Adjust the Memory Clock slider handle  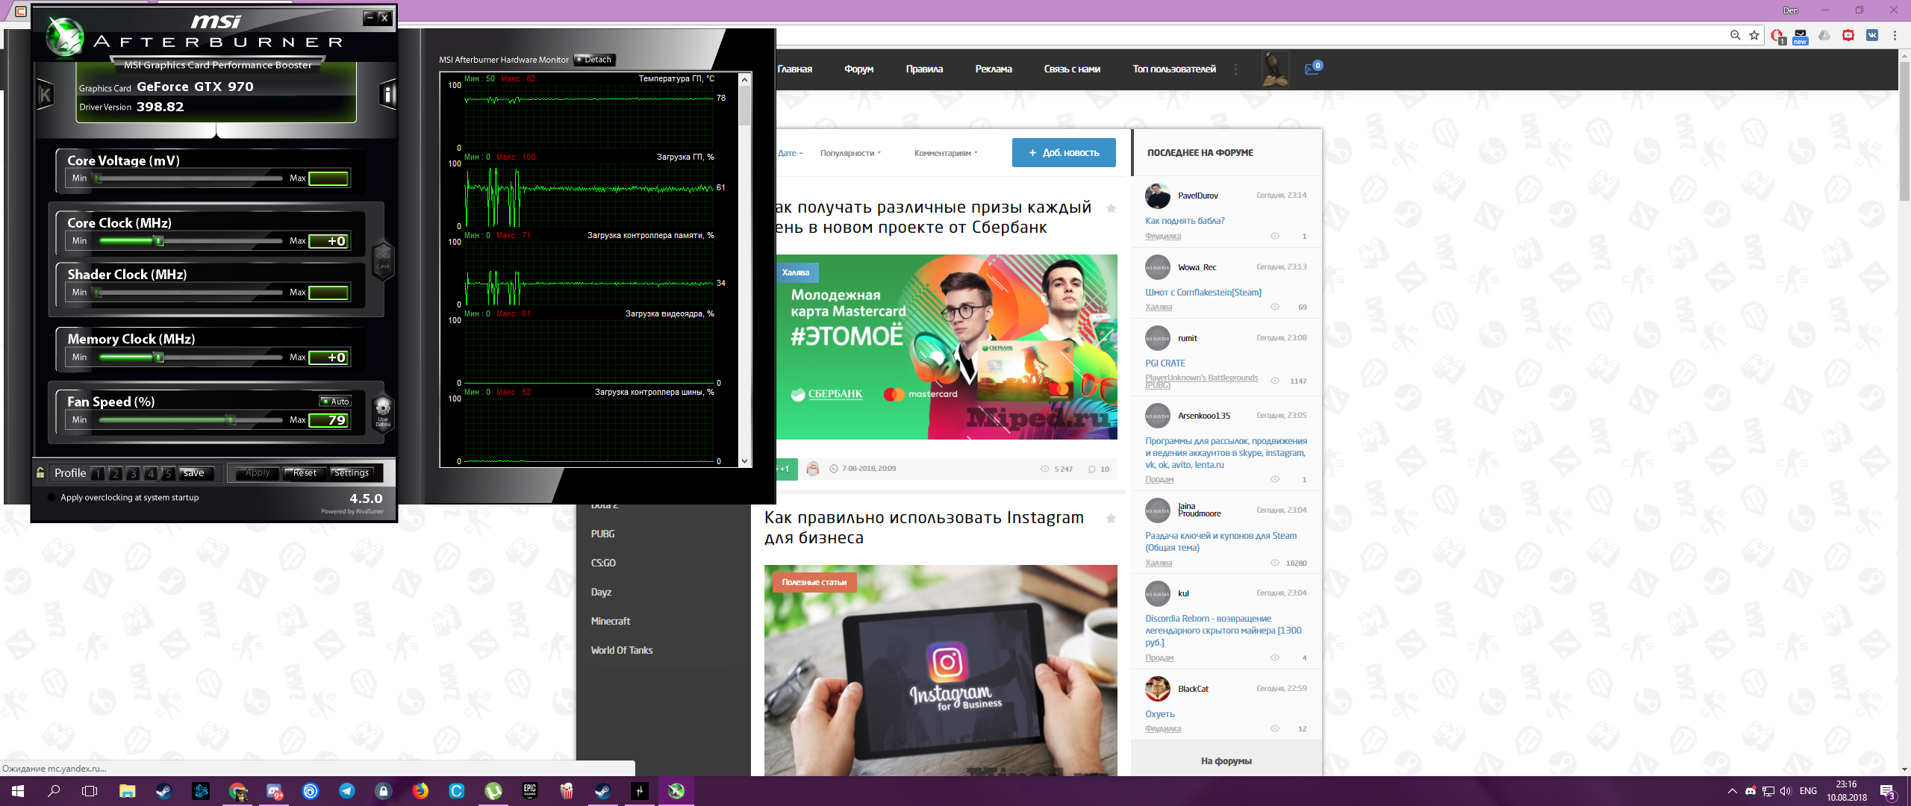[158, 357]
